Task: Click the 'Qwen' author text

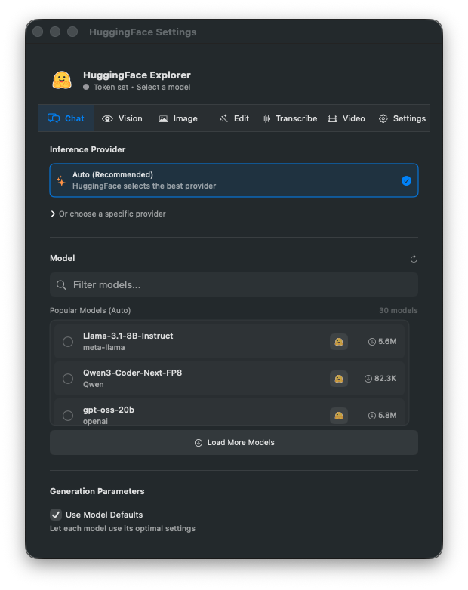Action: pyautogui.click(x=94, y=384)
